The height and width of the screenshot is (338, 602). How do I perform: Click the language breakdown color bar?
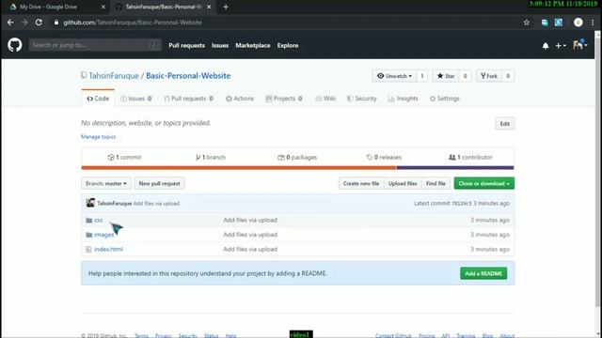(297, 167)
